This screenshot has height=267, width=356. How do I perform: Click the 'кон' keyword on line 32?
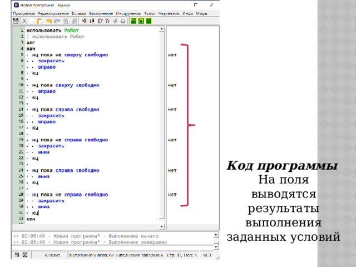(x=31, y=219)
